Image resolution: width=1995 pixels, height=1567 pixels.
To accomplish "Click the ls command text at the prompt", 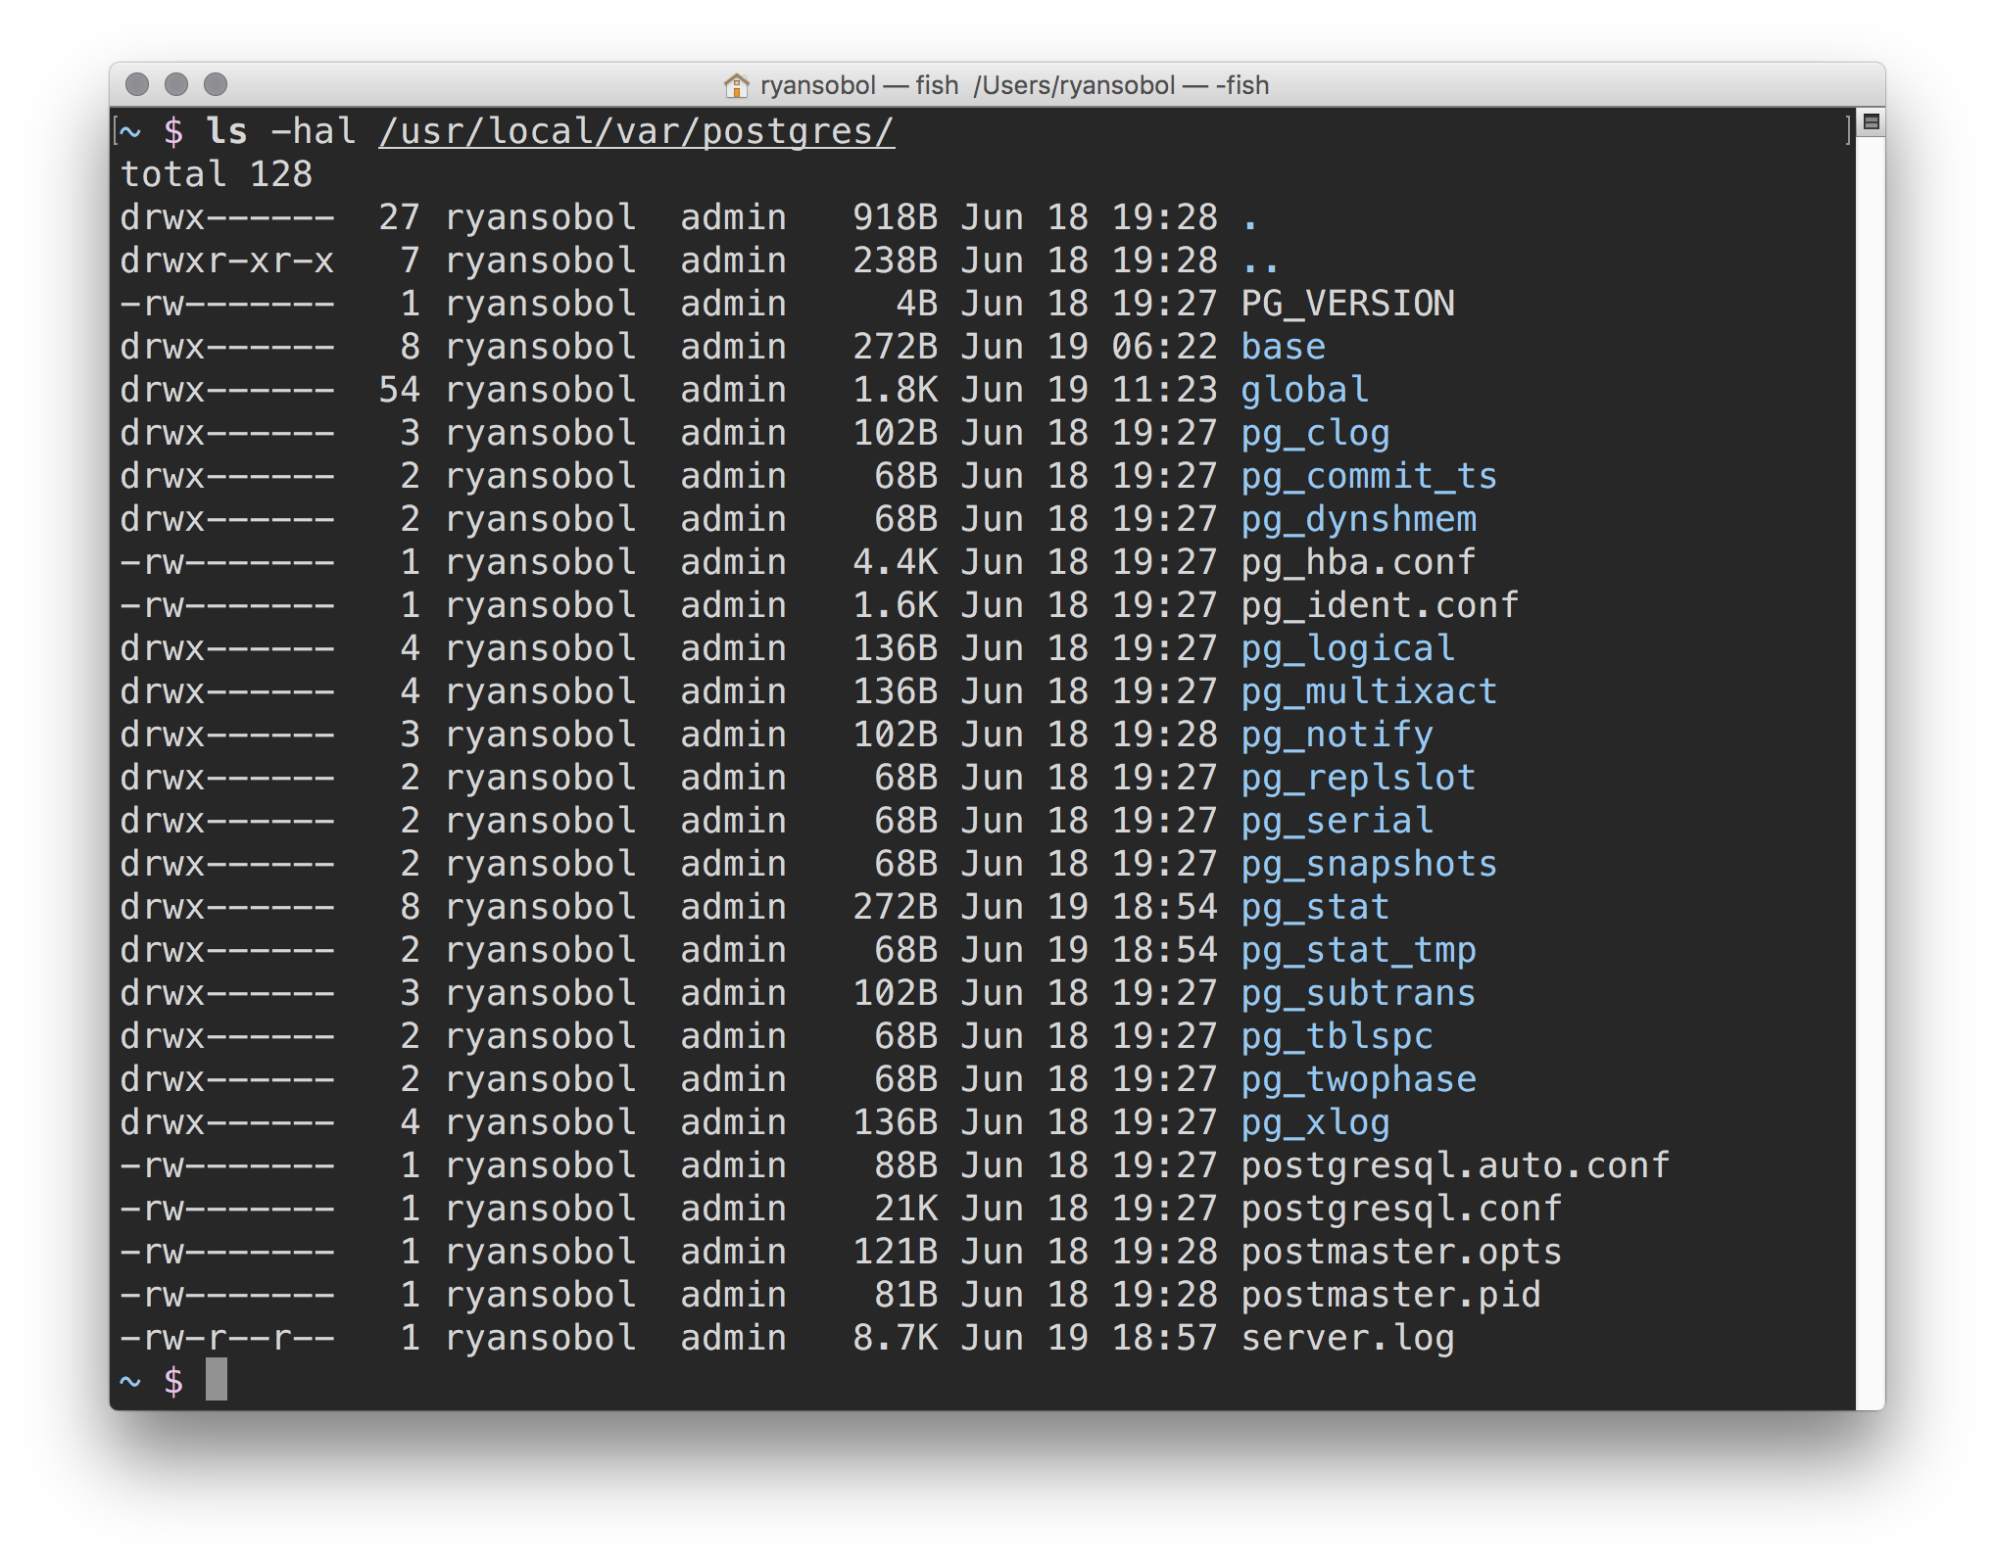I will [x=226, y=131].
